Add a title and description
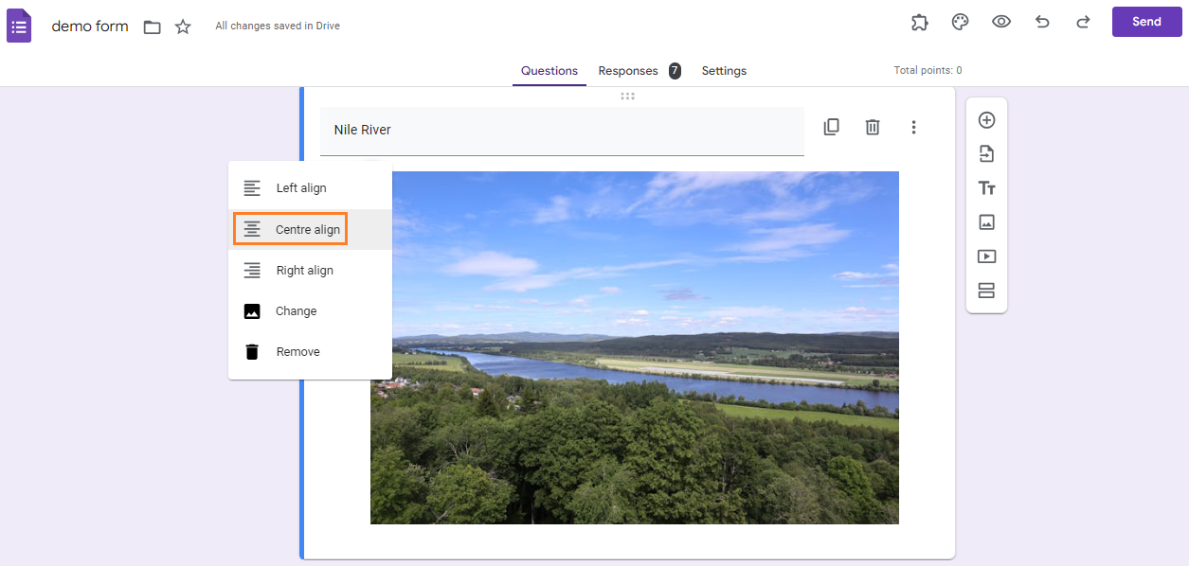The image size is (1189, 566). [986, 188]
